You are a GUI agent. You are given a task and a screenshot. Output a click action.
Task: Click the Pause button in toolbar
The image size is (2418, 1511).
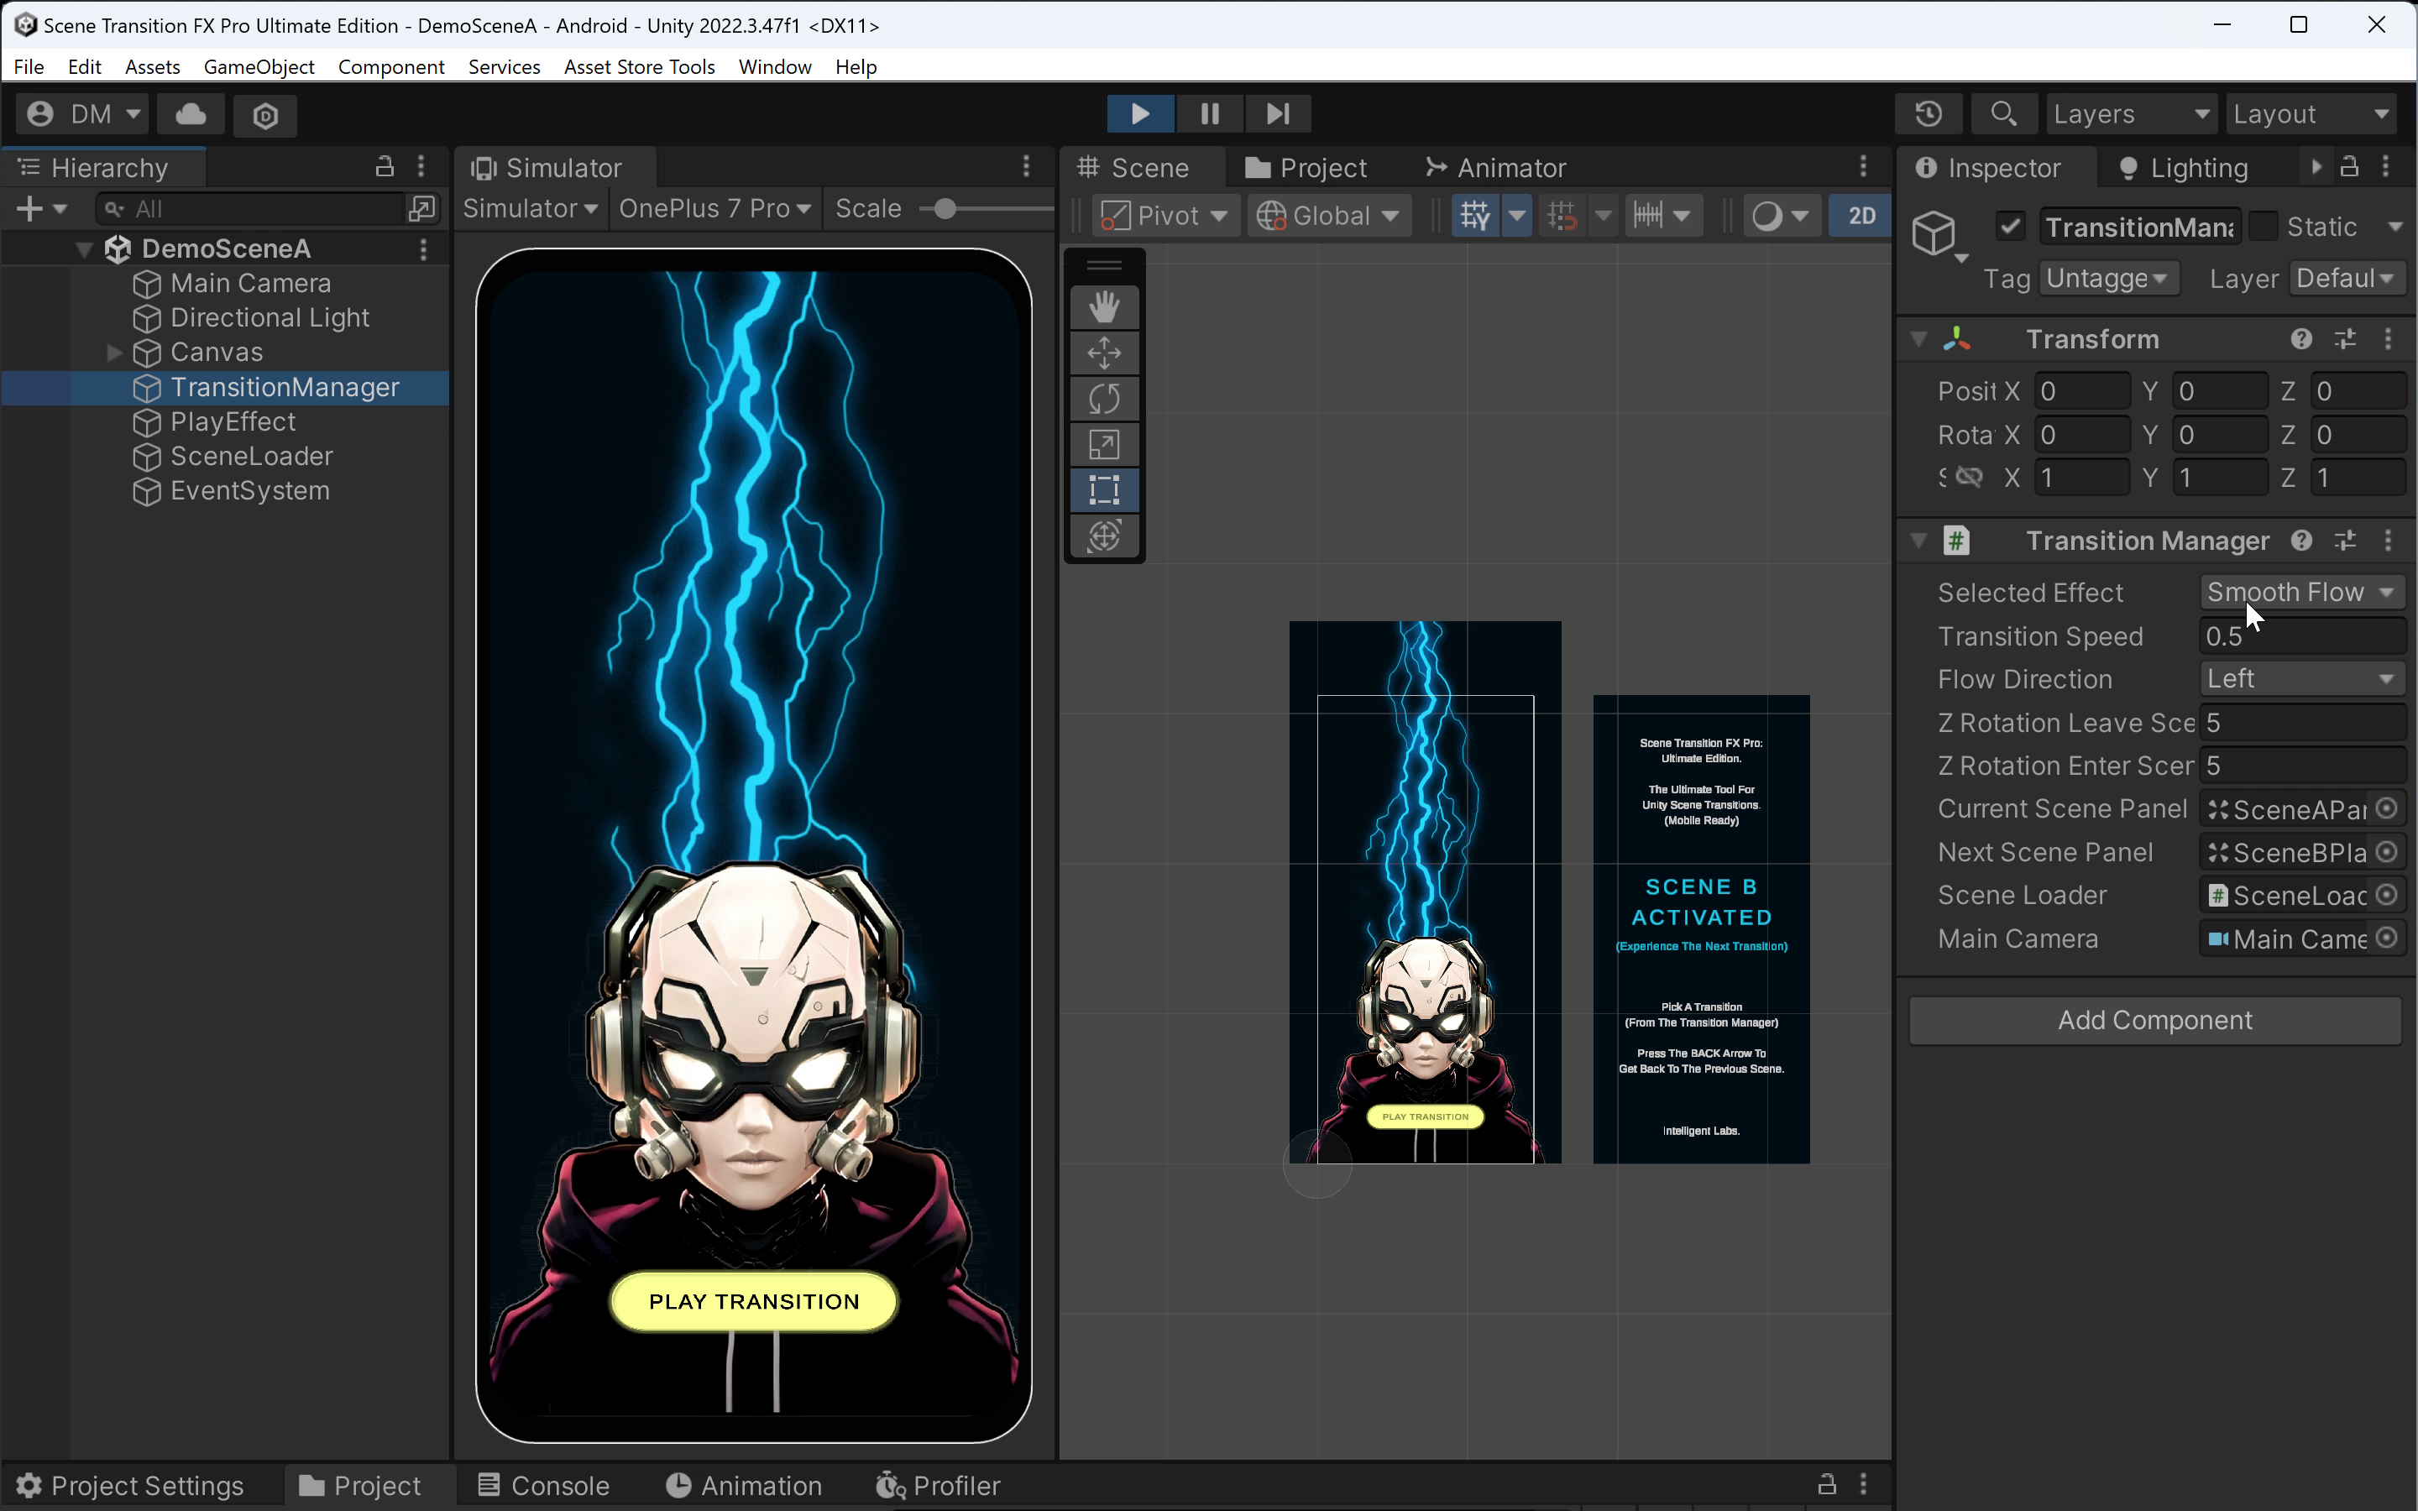click(x=1209, y=114)
